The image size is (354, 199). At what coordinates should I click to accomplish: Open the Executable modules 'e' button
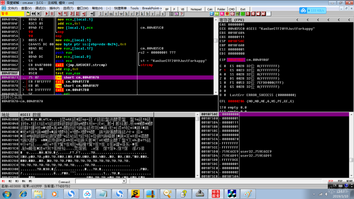tap(106, 14)
